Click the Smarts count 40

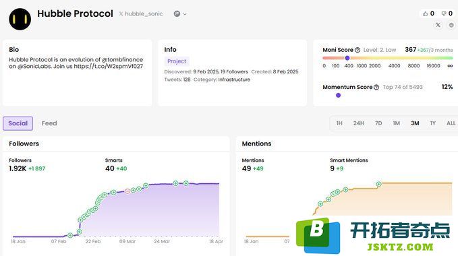110,168
